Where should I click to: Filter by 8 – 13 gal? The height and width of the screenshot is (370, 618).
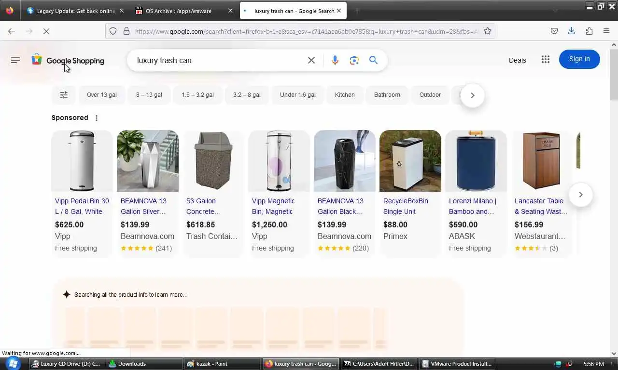click(x=149, y=95)
